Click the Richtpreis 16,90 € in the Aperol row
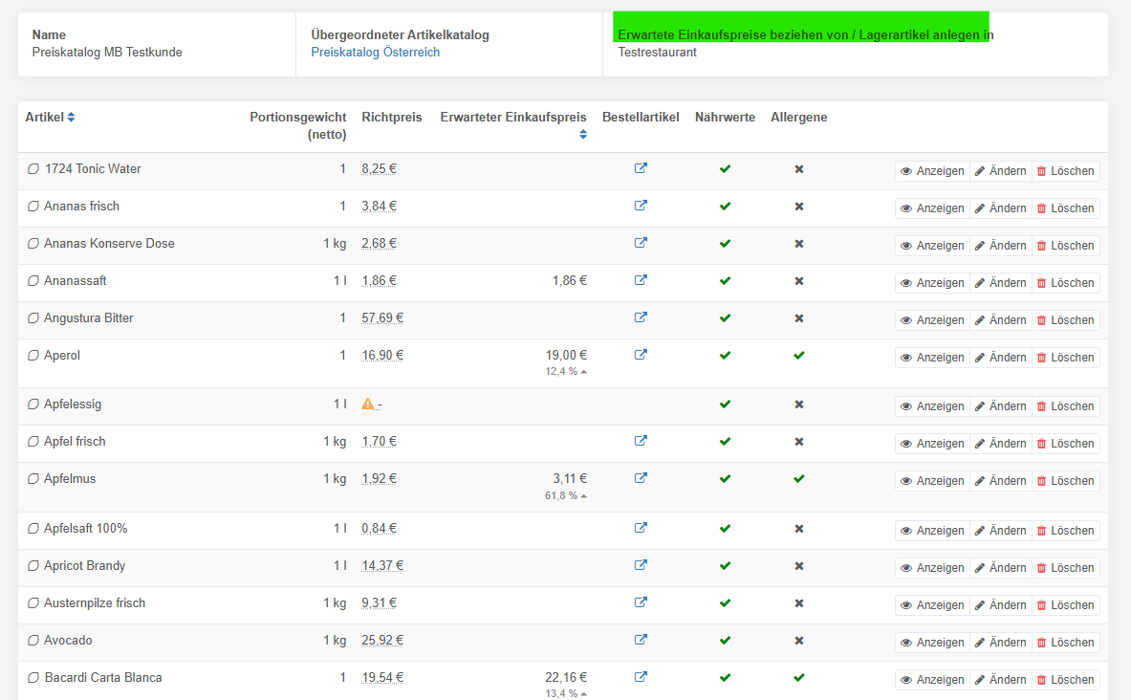The image size is (1131, 700). pyautogui.click(x=382, y=355)
